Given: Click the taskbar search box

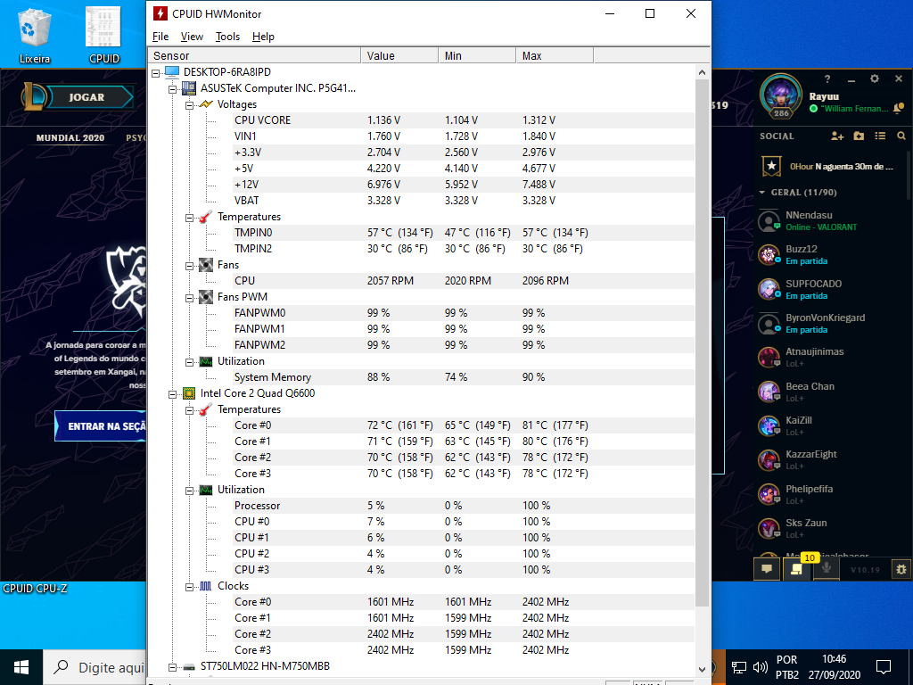Looking at the screenshot, I should (96, 667).
